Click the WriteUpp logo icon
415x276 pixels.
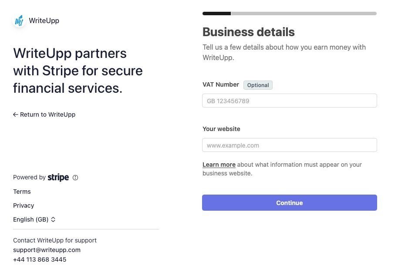point(19,20)
